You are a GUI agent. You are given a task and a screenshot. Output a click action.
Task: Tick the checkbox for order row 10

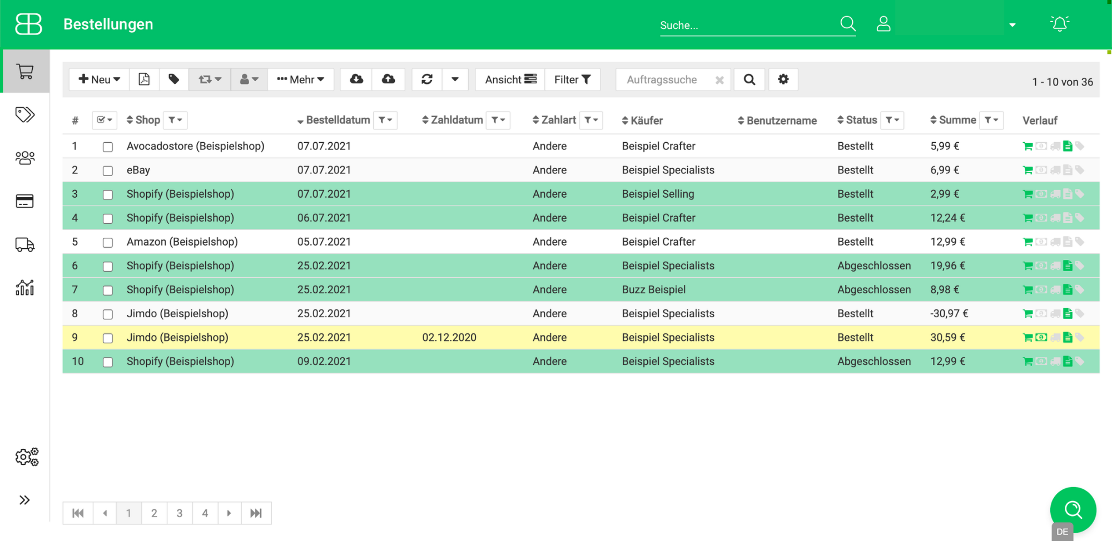point(108,362)
